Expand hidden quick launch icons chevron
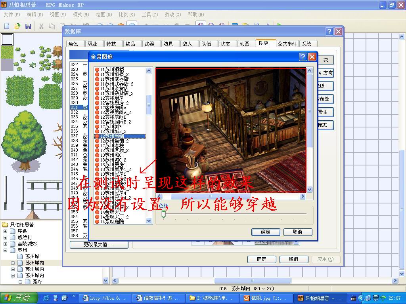The height and width of the screenshot is (304, 406). [x=74, y=296]
